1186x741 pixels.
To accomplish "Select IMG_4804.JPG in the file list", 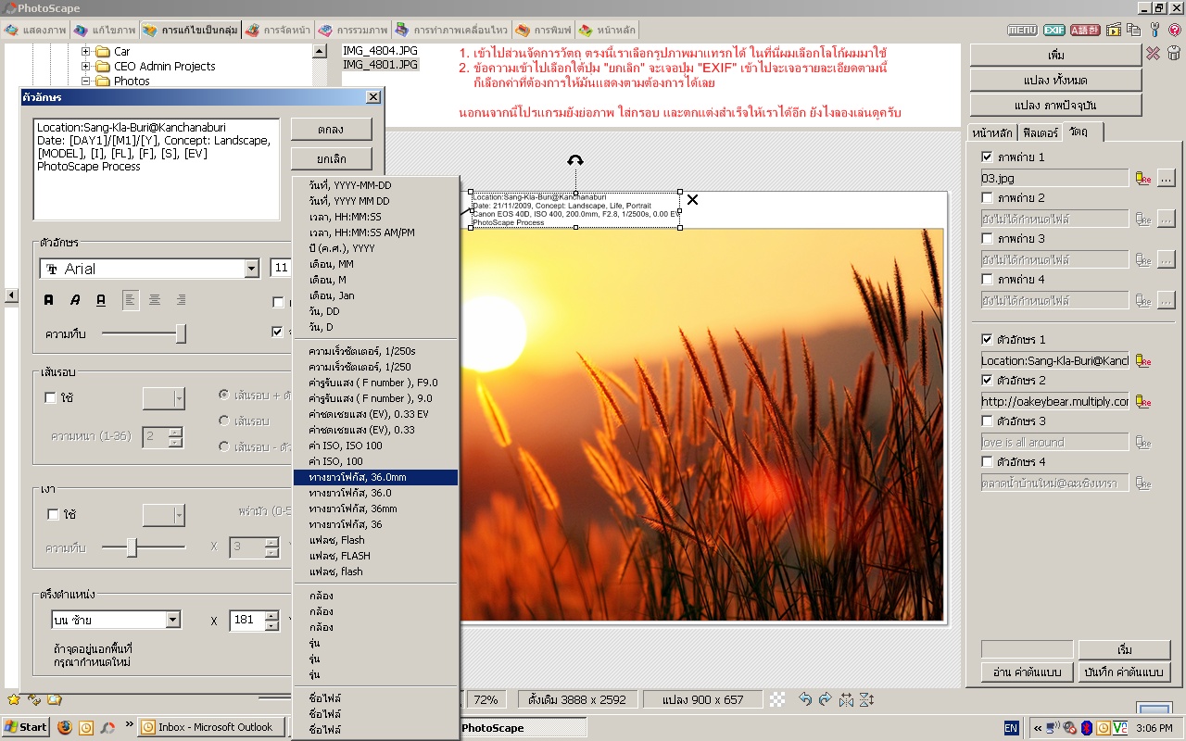I will pos(380,50).
